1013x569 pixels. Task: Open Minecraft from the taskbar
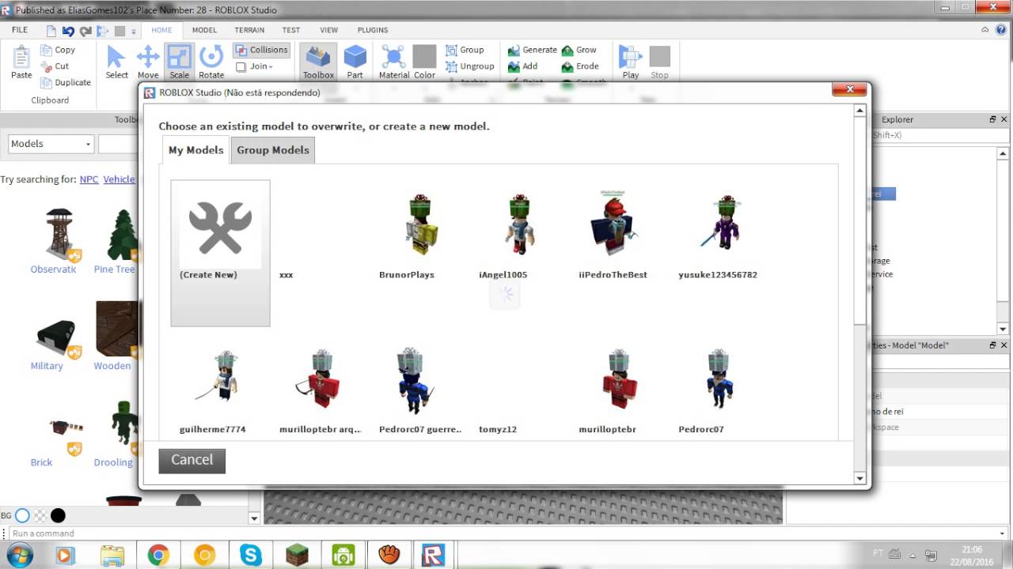point(296,556)
